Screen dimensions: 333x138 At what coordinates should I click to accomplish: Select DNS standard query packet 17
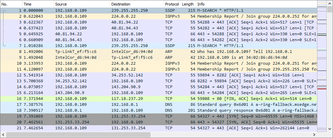coord(159,104)
